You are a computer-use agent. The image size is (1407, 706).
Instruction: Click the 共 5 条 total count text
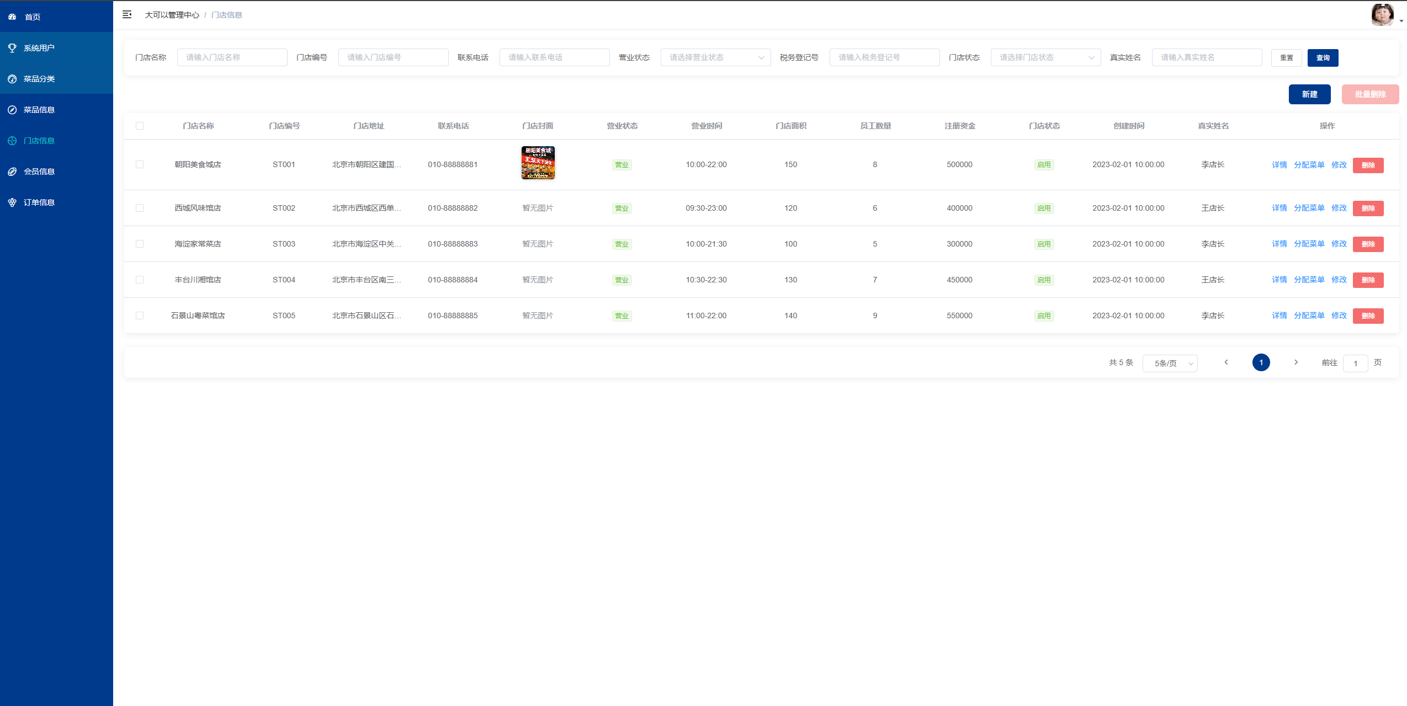pos(1121,362)
